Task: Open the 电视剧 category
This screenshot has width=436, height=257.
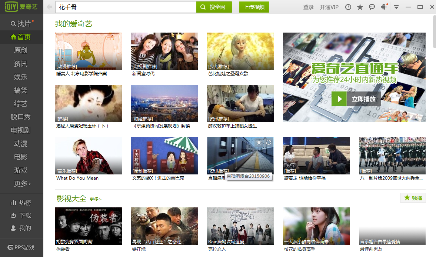Action: pos(21,130)
